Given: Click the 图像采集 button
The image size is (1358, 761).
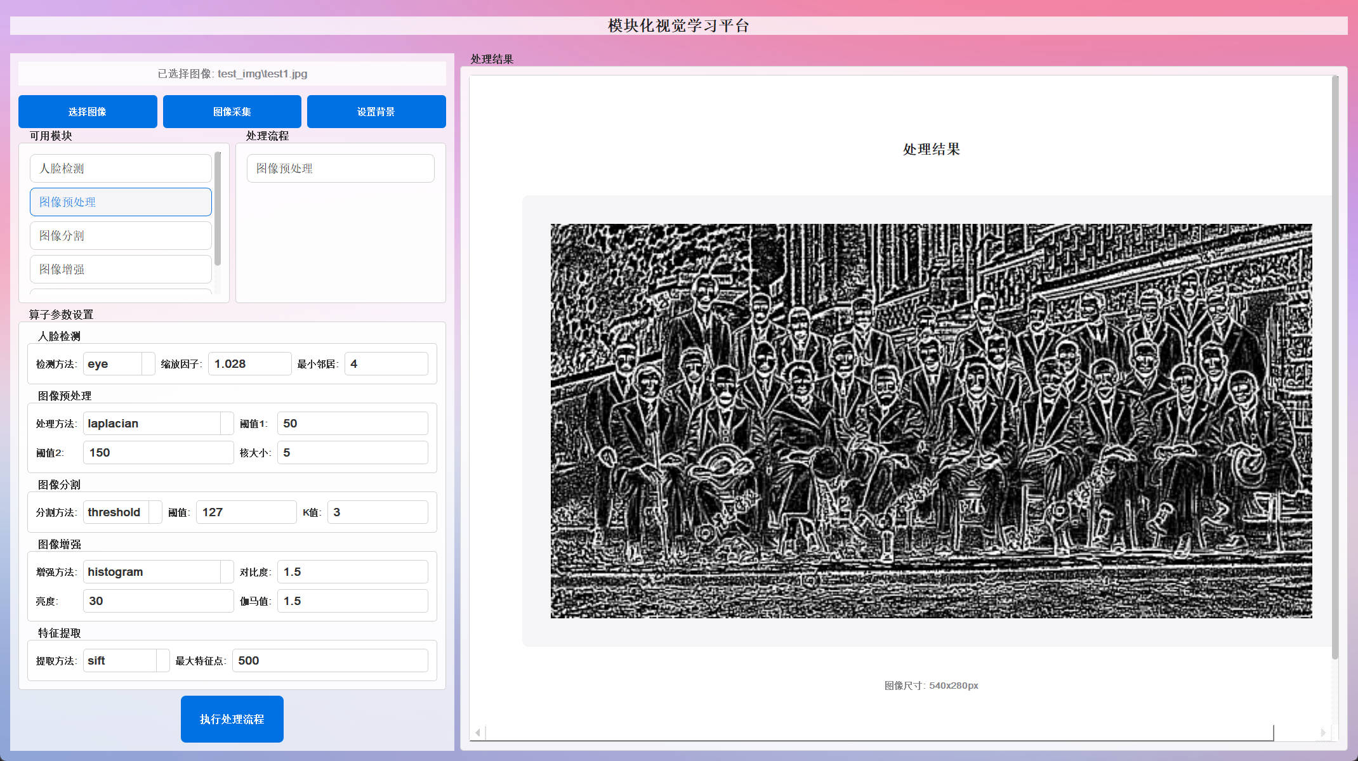Looking at the screenshot, I should click(232, 112).
